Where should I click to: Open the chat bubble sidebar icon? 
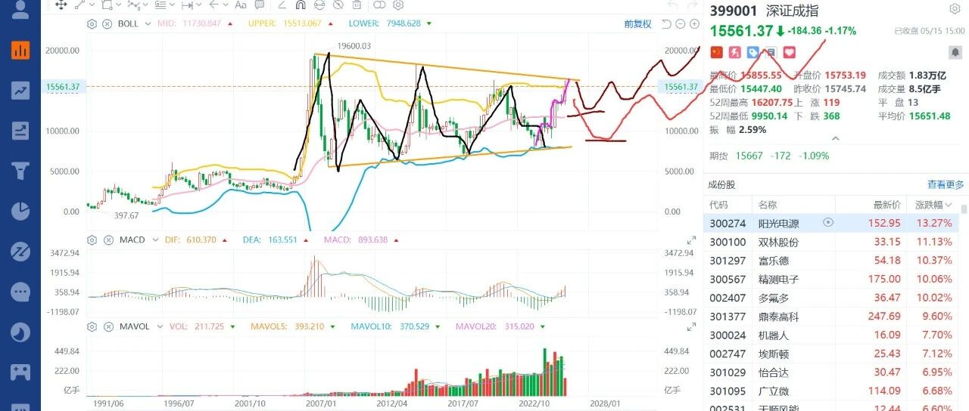pyautogui.click(x=20, y=291)
